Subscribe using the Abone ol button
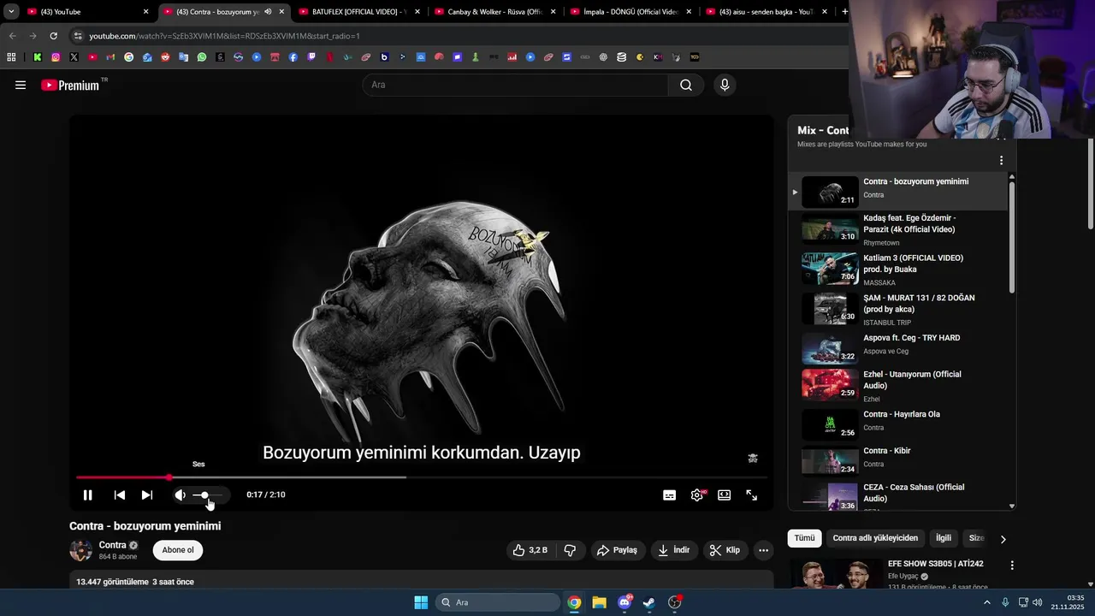1095x616 pixels. pos(178,550)
